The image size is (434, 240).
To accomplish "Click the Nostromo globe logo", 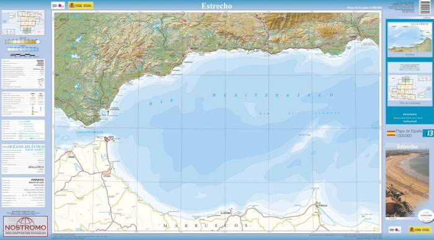I will (25, 226).
